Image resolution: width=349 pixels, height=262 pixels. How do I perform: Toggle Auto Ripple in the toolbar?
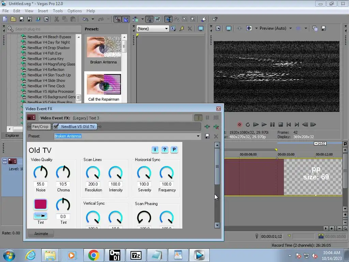pos(135,19)
